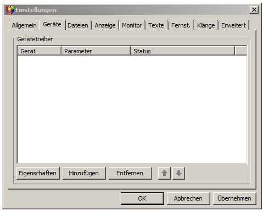Add a driver with Hinzufügen

[84, 173]
